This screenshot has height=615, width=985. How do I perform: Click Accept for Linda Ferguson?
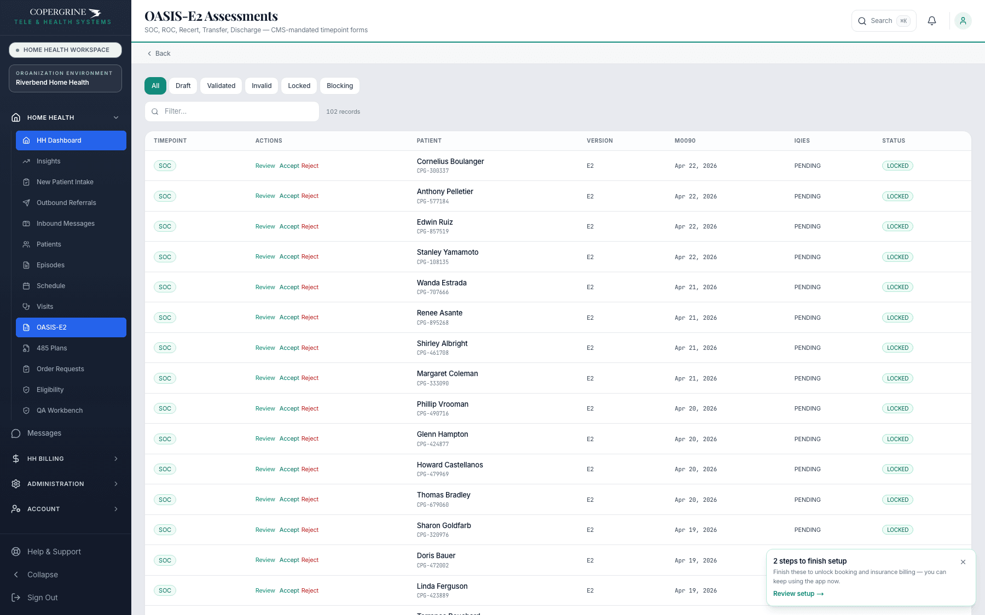click(x=289, y=590)
